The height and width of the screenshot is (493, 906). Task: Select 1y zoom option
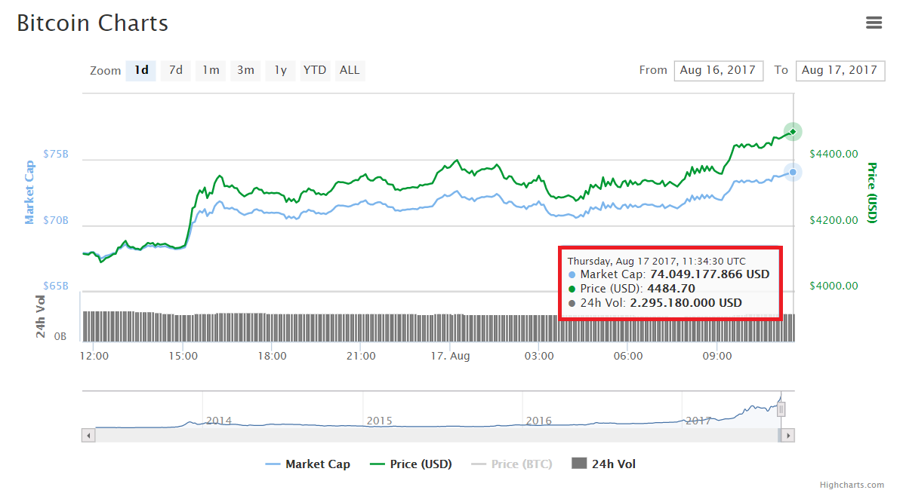[x=280, y=70]
